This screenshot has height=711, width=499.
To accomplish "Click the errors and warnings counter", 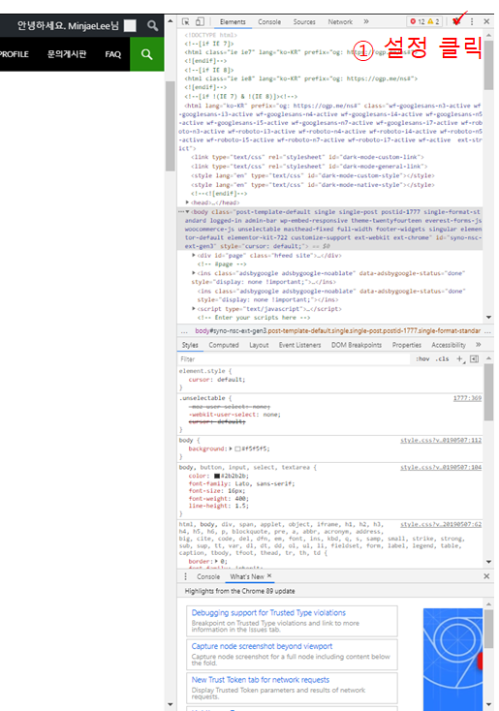I will [x=424, y=21].
